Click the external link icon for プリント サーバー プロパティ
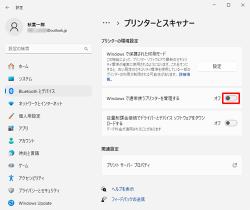The height and width of the screenshot is (210, 250). [x=234, y=165]
